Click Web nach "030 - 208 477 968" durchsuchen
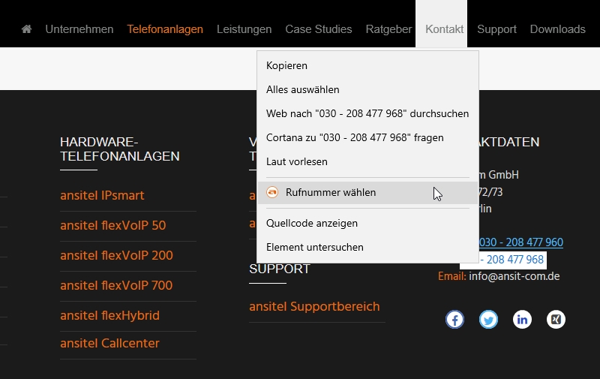This screenshot has width=600, height=379. tap(367, 114)
